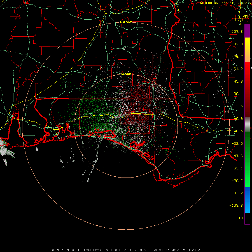Click the "2 MAY 25 07:59" timestamp
This screenshot has height=252, width=252.
(184, 250)
